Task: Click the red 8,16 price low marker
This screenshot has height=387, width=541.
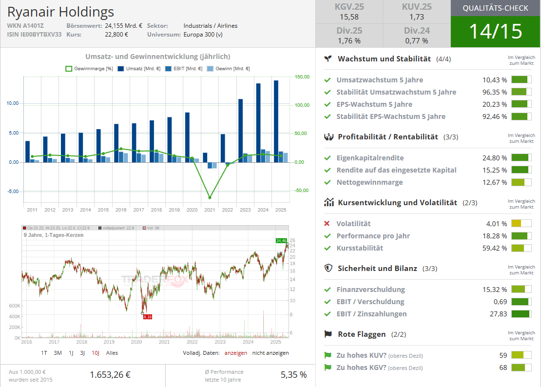Action: 148,317
